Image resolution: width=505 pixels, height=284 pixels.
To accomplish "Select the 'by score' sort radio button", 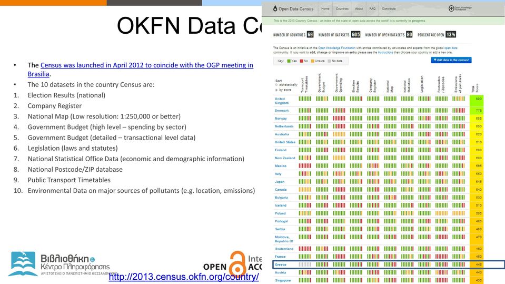I will pos(276,90).
